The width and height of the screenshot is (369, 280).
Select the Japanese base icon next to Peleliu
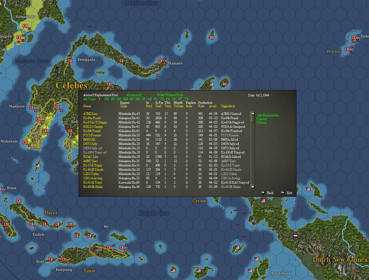tap(347, 49)
